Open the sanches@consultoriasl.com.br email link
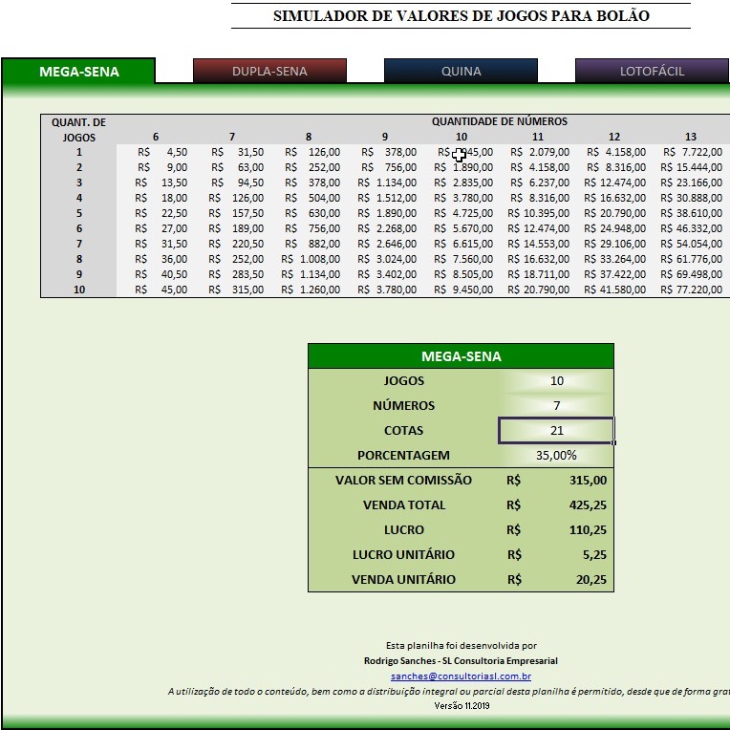730x730 pixels. click(x=461, y=676)
